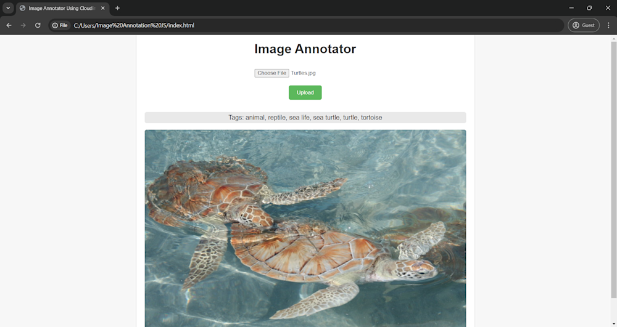
Task: Click the File site info icon
Action: (x=60, y=25)
